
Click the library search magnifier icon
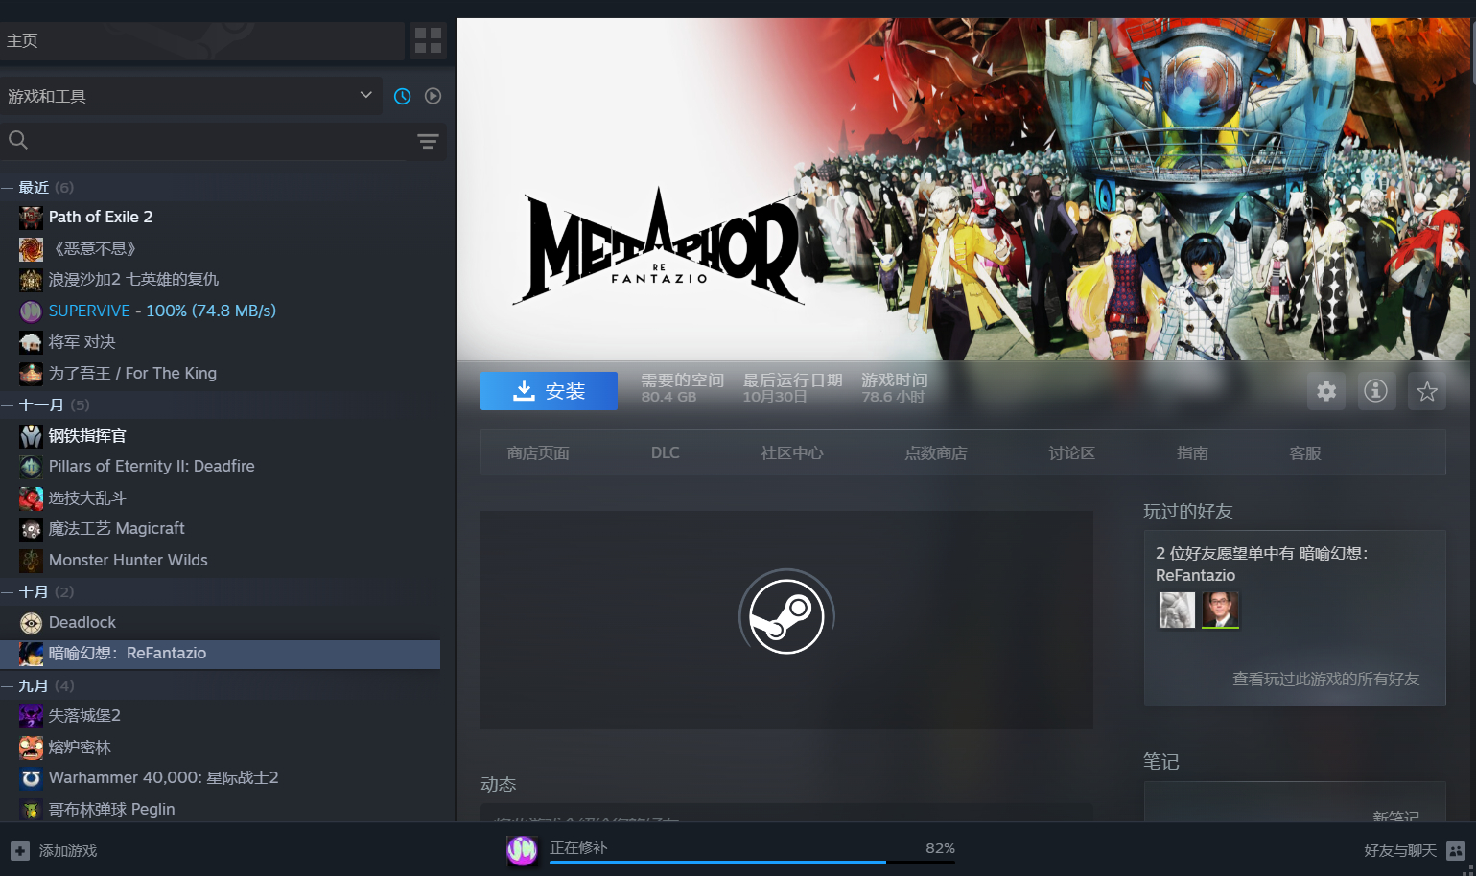point(18,140)
